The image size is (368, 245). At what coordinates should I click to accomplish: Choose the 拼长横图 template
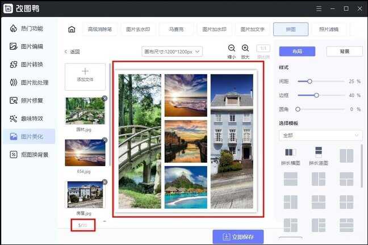point(291,157)
